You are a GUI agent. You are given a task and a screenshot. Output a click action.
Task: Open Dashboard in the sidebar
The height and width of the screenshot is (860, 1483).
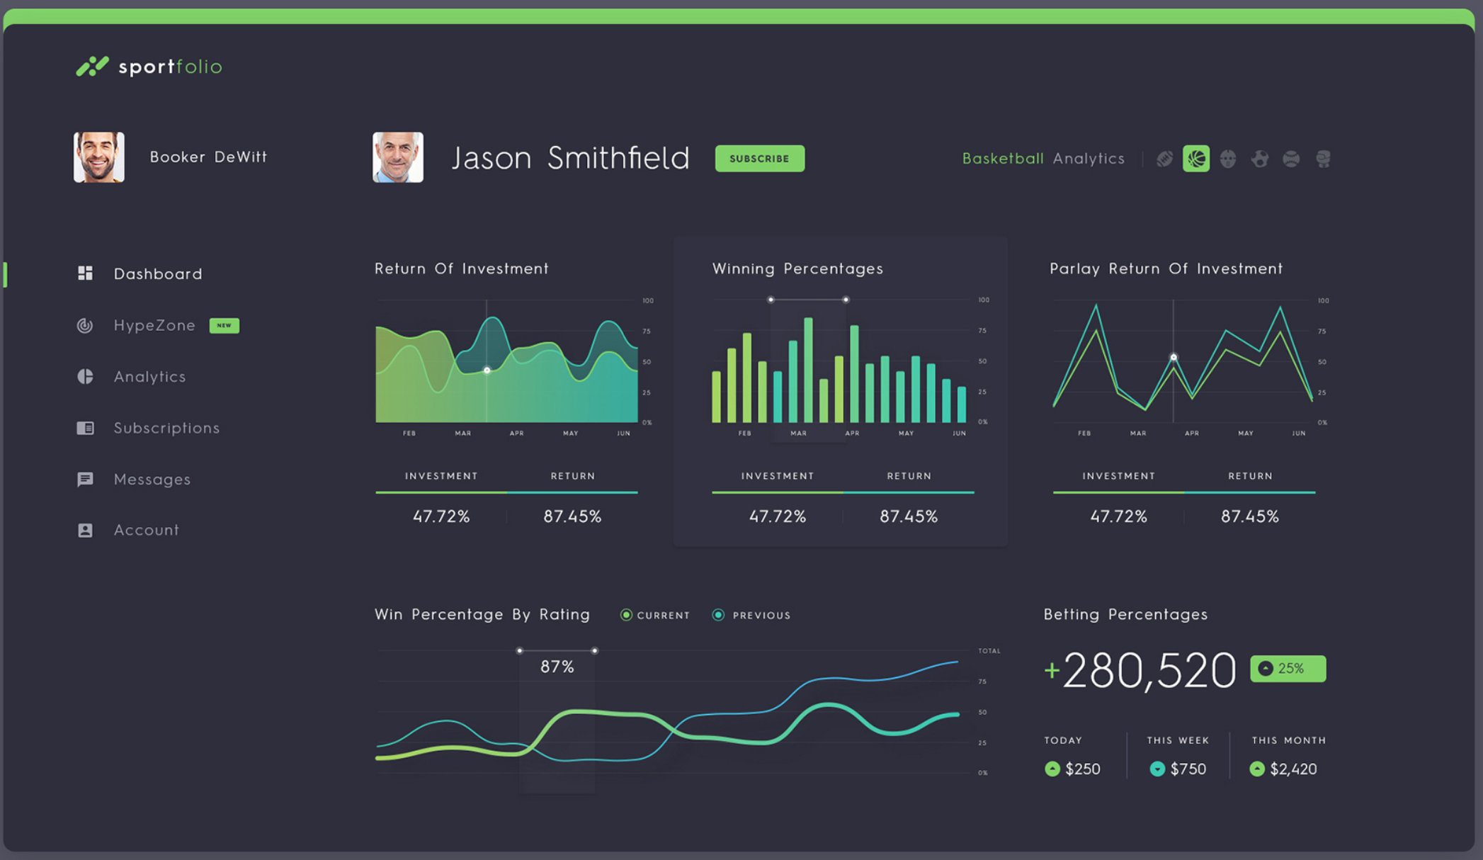point(157,273)
